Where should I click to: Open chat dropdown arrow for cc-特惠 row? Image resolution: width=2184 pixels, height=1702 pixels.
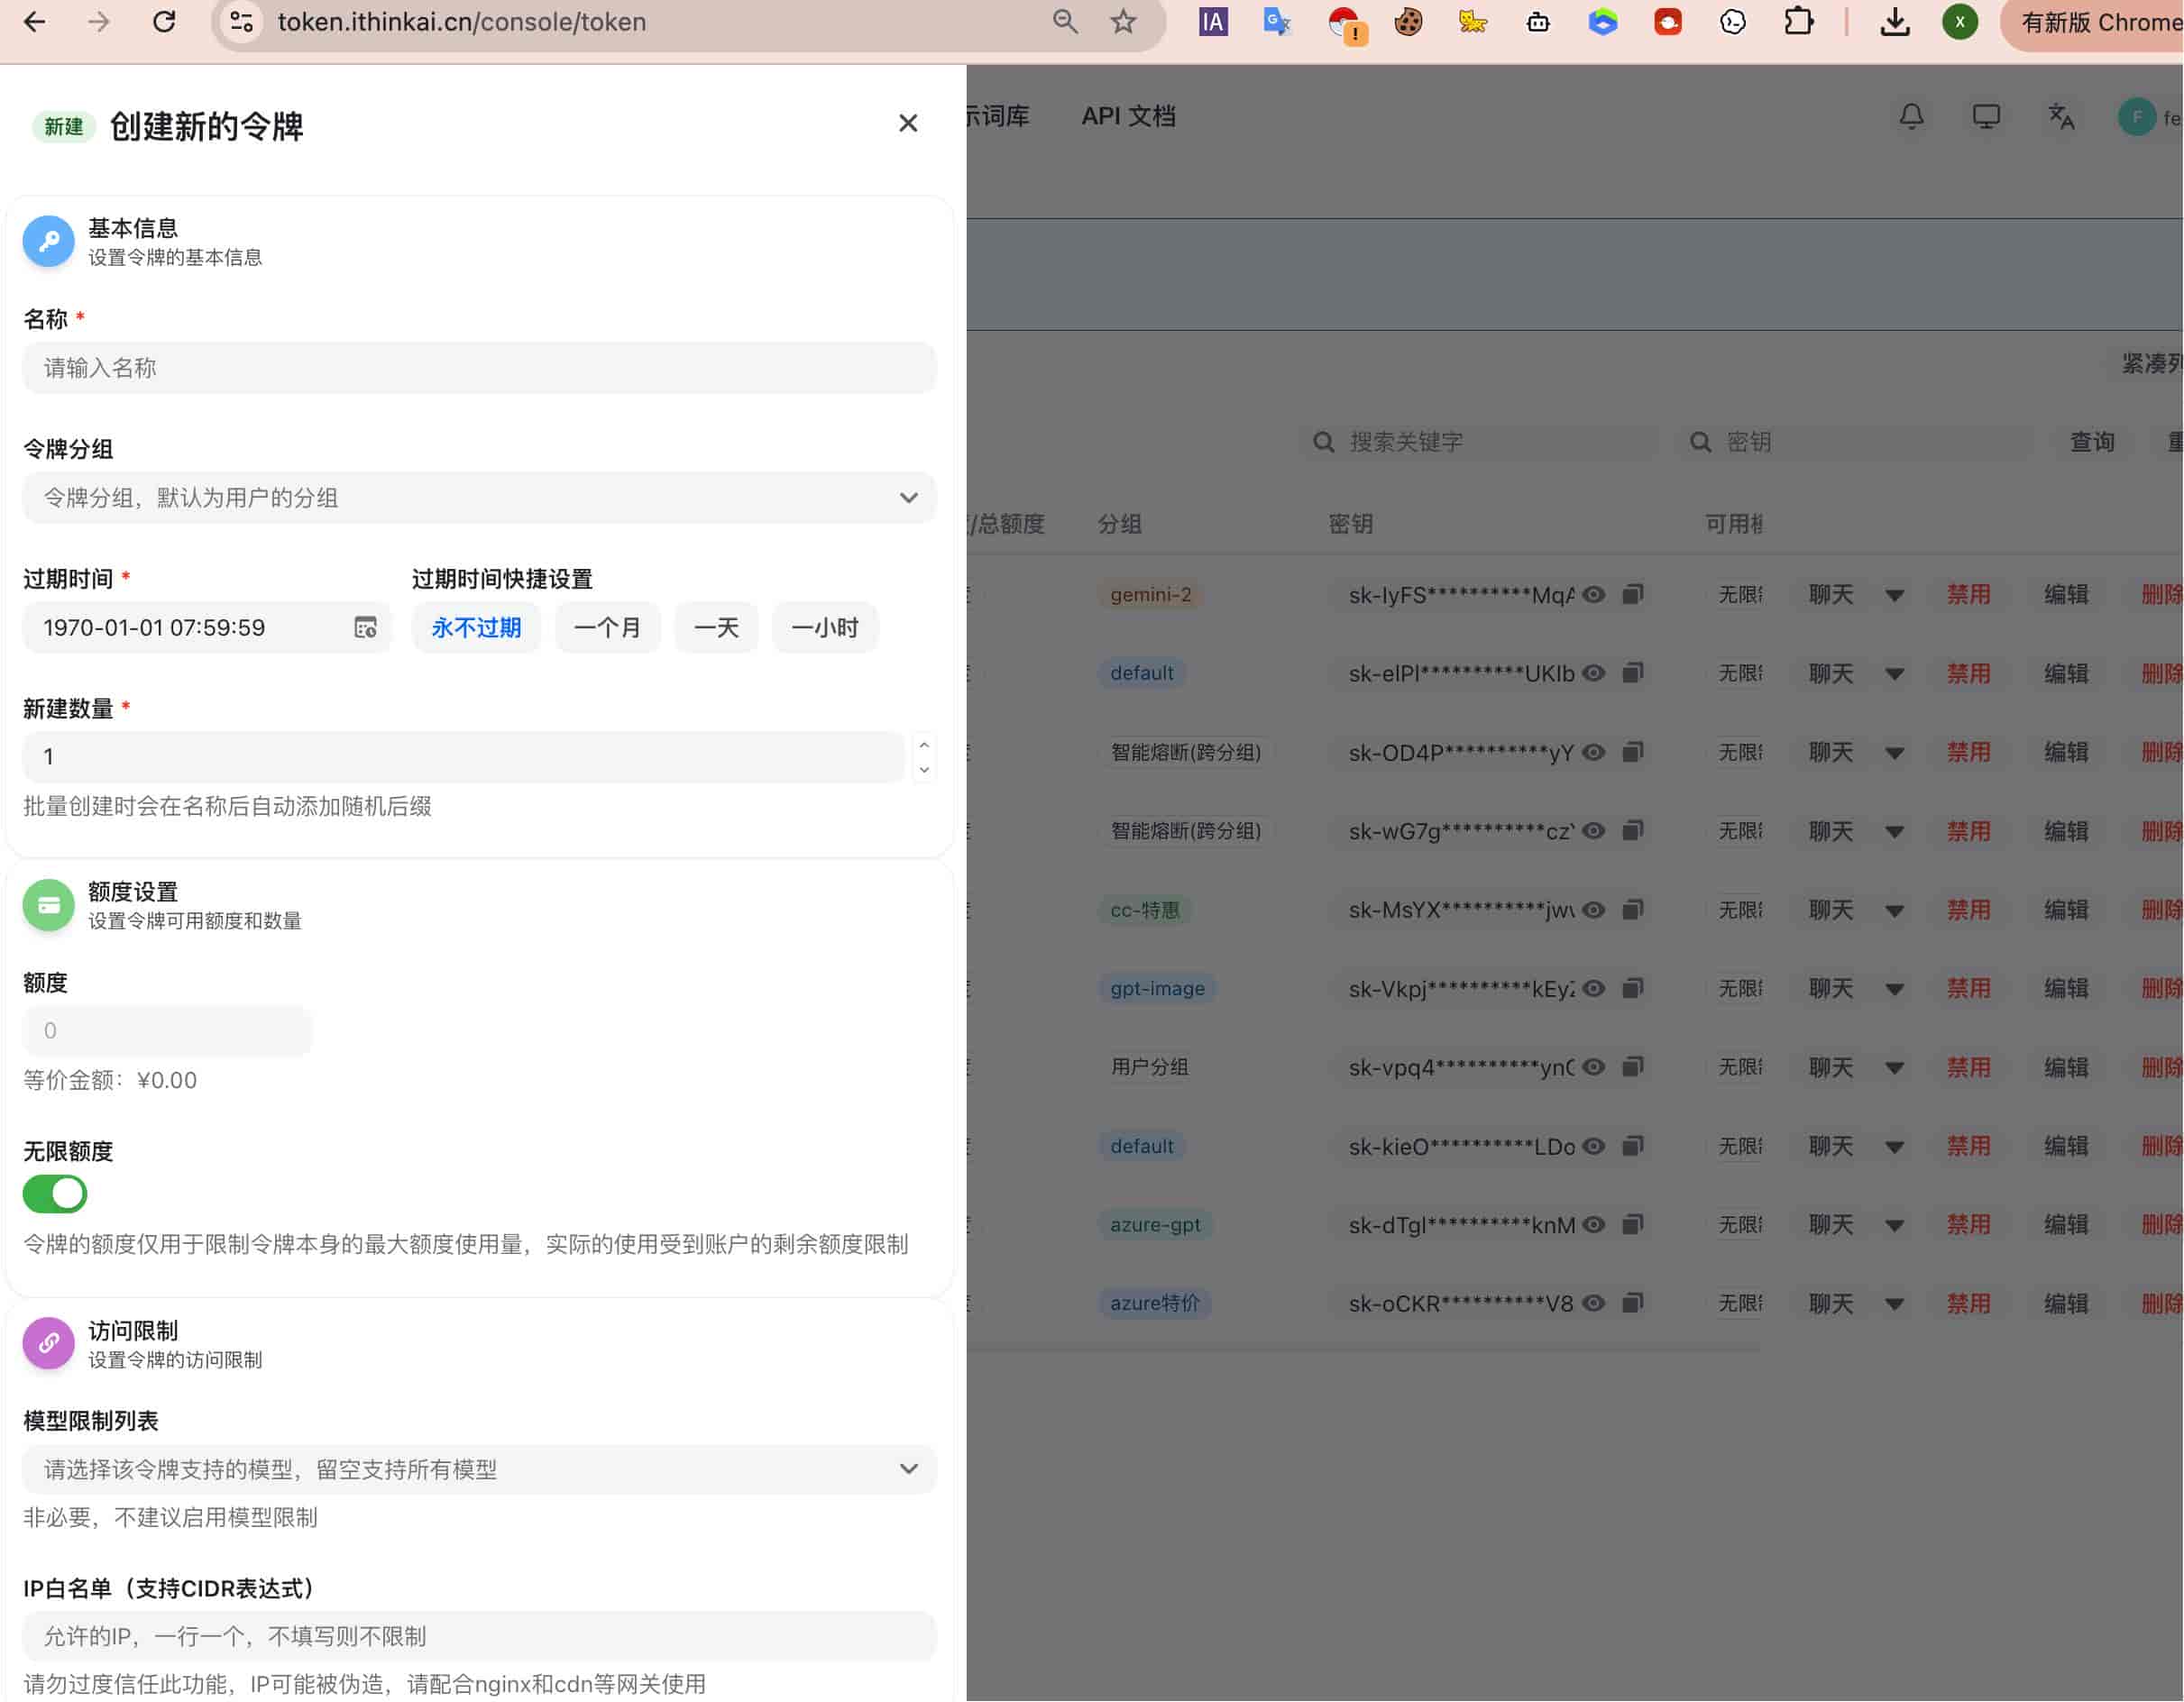click(1895, 911)
